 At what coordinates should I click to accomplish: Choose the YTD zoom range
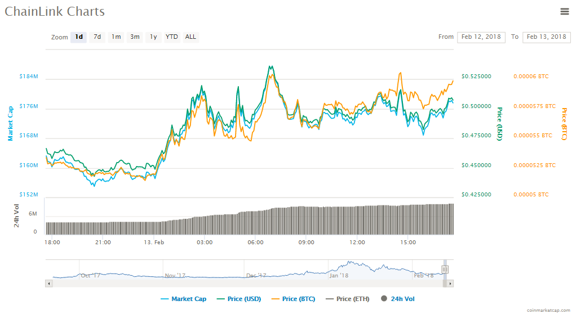[172, 37]
